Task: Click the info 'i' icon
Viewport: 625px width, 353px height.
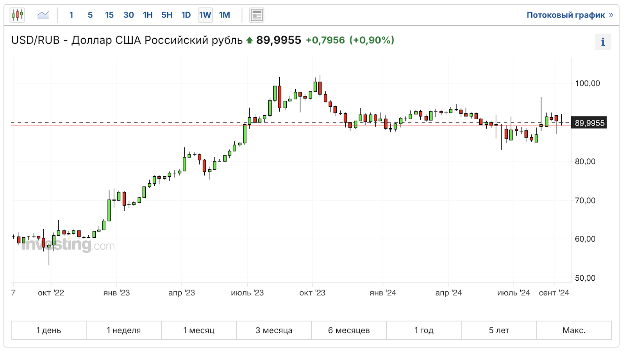Action: tap(603, 42)
